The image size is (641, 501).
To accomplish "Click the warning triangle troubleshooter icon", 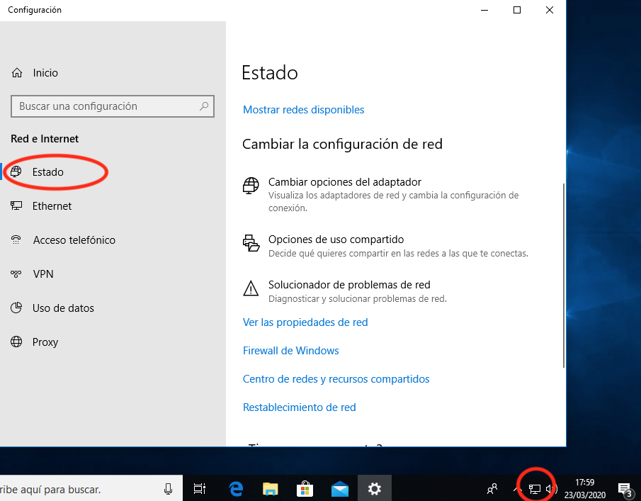I will [x=251, y=288].
